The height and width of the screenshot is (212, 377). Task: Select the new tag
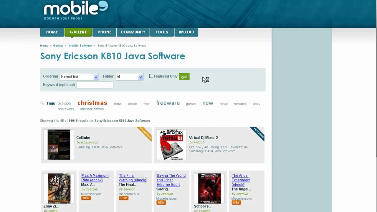pyautogui.click(x=208, y=103)
